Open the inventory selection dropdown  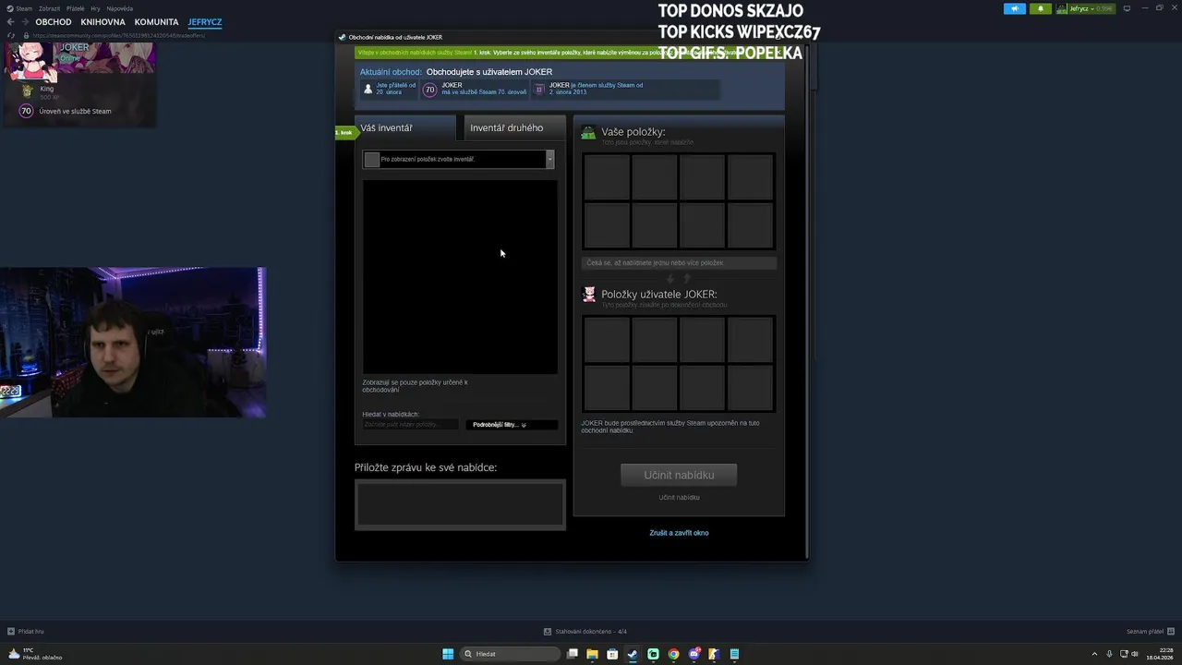[458, 159]
